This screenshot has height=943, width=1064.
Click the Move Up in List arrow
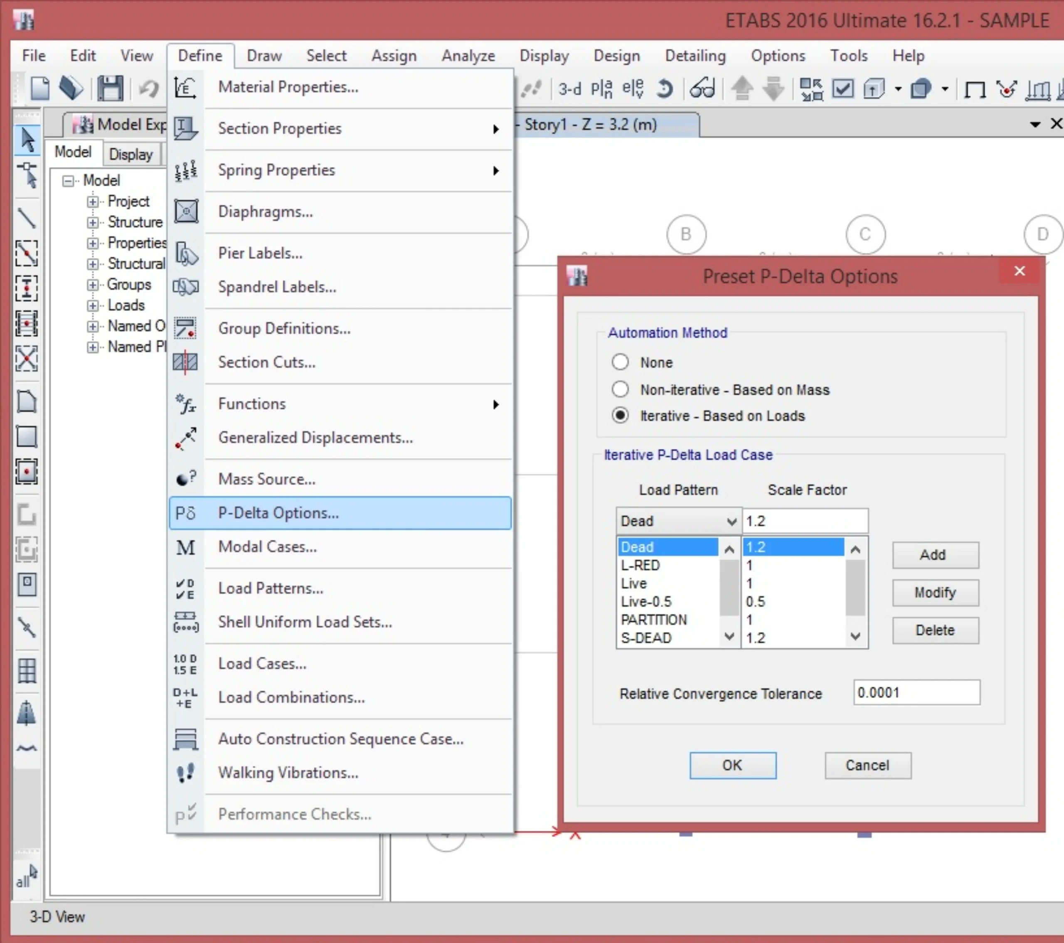[x=742, y=89]
